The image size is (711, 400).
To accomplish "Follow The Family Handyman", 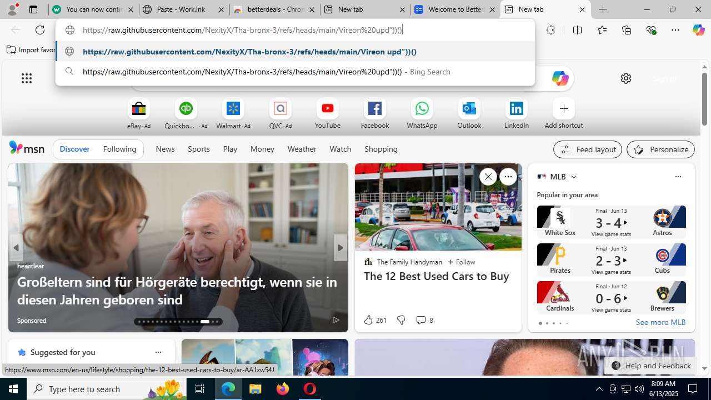I will coord(462,262).
